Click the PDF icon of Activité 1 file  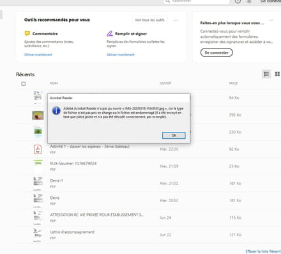click(x=38, y=149)
